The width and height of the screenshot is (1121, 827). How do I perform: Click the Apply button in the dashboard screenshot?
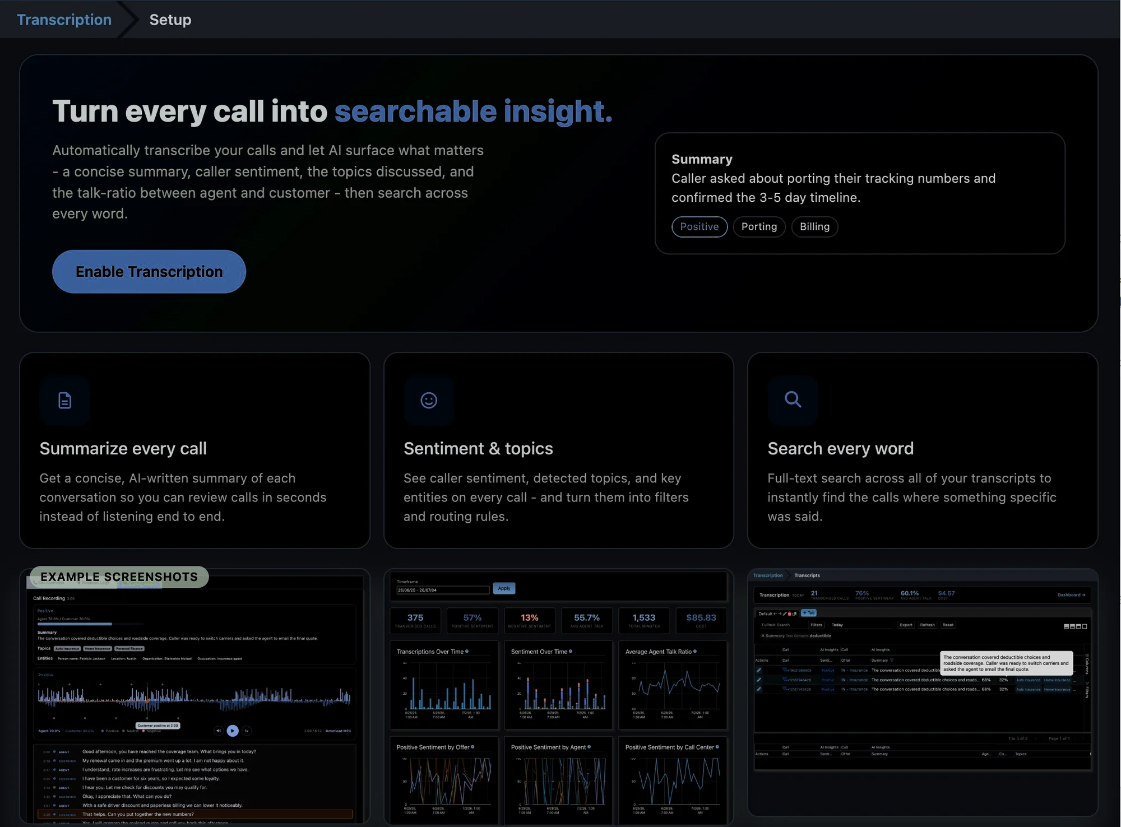(504, 588)
